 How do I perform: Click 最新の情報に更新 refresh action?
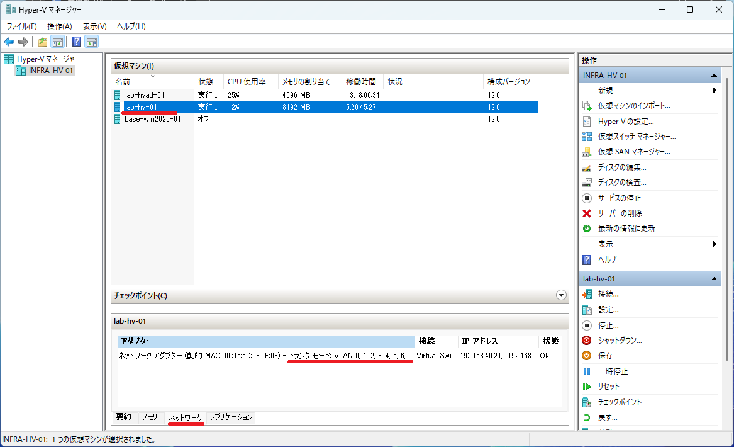(626, 228)
